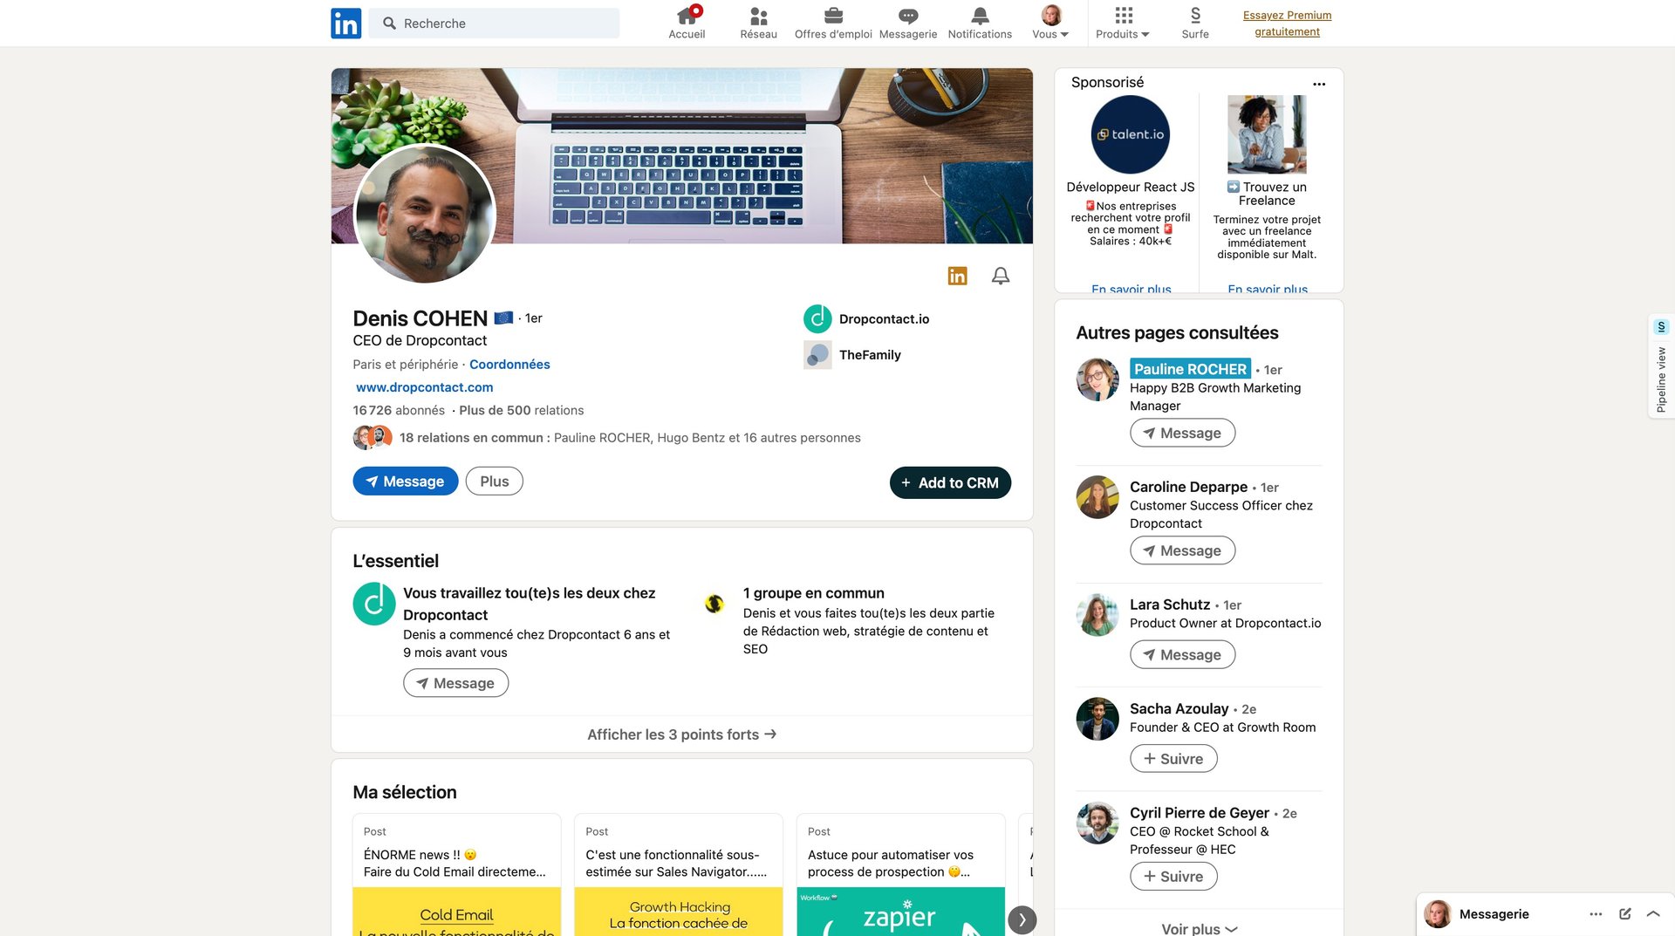Follow Sacha Azoulay with Suivre
The height and width of the screenshot is (936, 1675).
pos(1173,759)
